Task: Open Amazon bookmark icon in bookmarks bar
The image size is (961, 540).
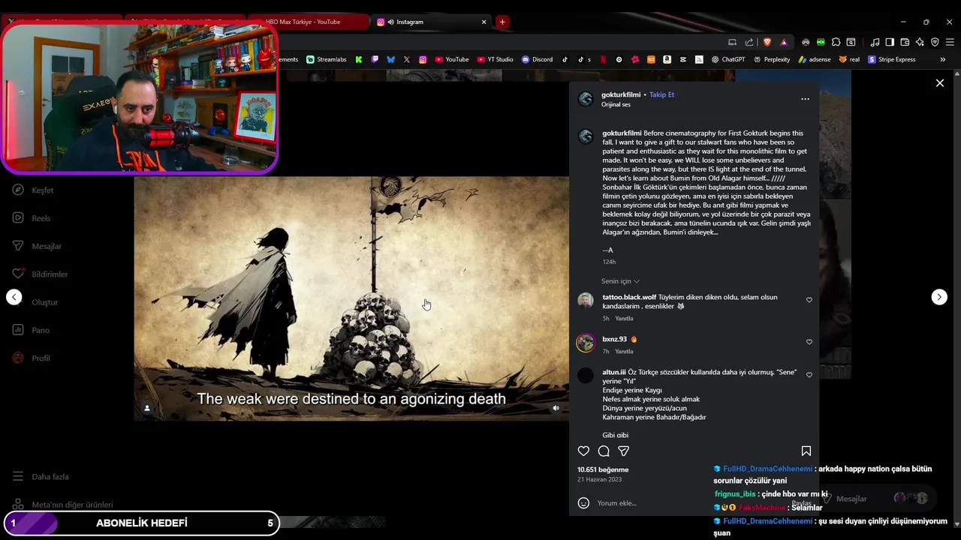Action: click(x=667, y=59)
